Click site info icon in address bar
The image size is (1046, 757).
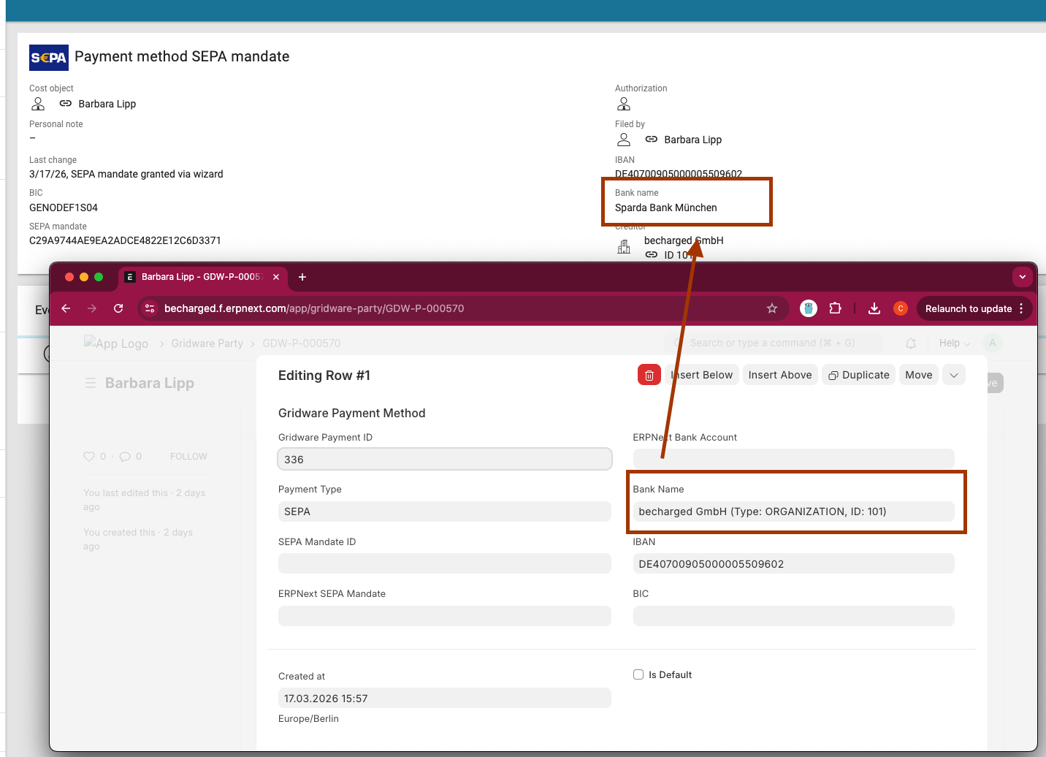(x=150, y=308)
